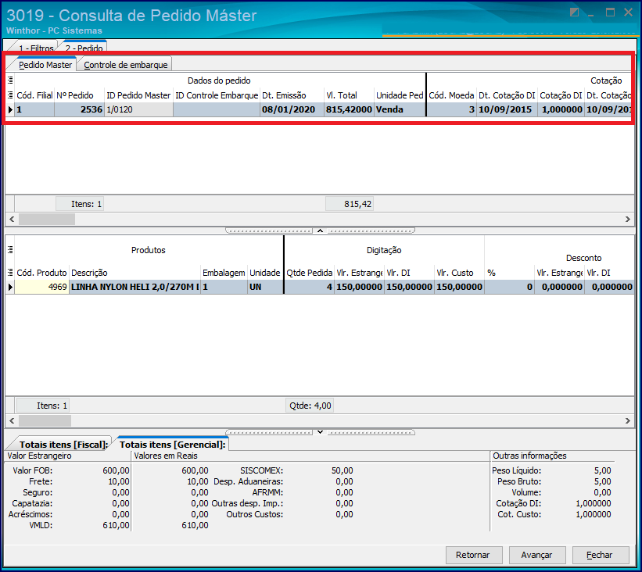Open the 1 - Filtros tab

[x=35, y=48]
